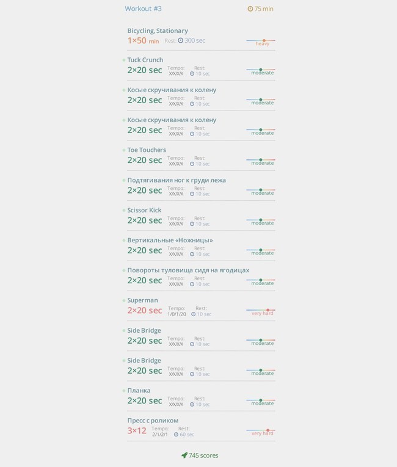Screen dimensions: 397x467
Task: Click the clock icon beside 75 min
Action: click(250, 9)
